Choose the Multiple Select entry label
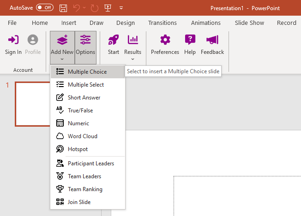 86,85
